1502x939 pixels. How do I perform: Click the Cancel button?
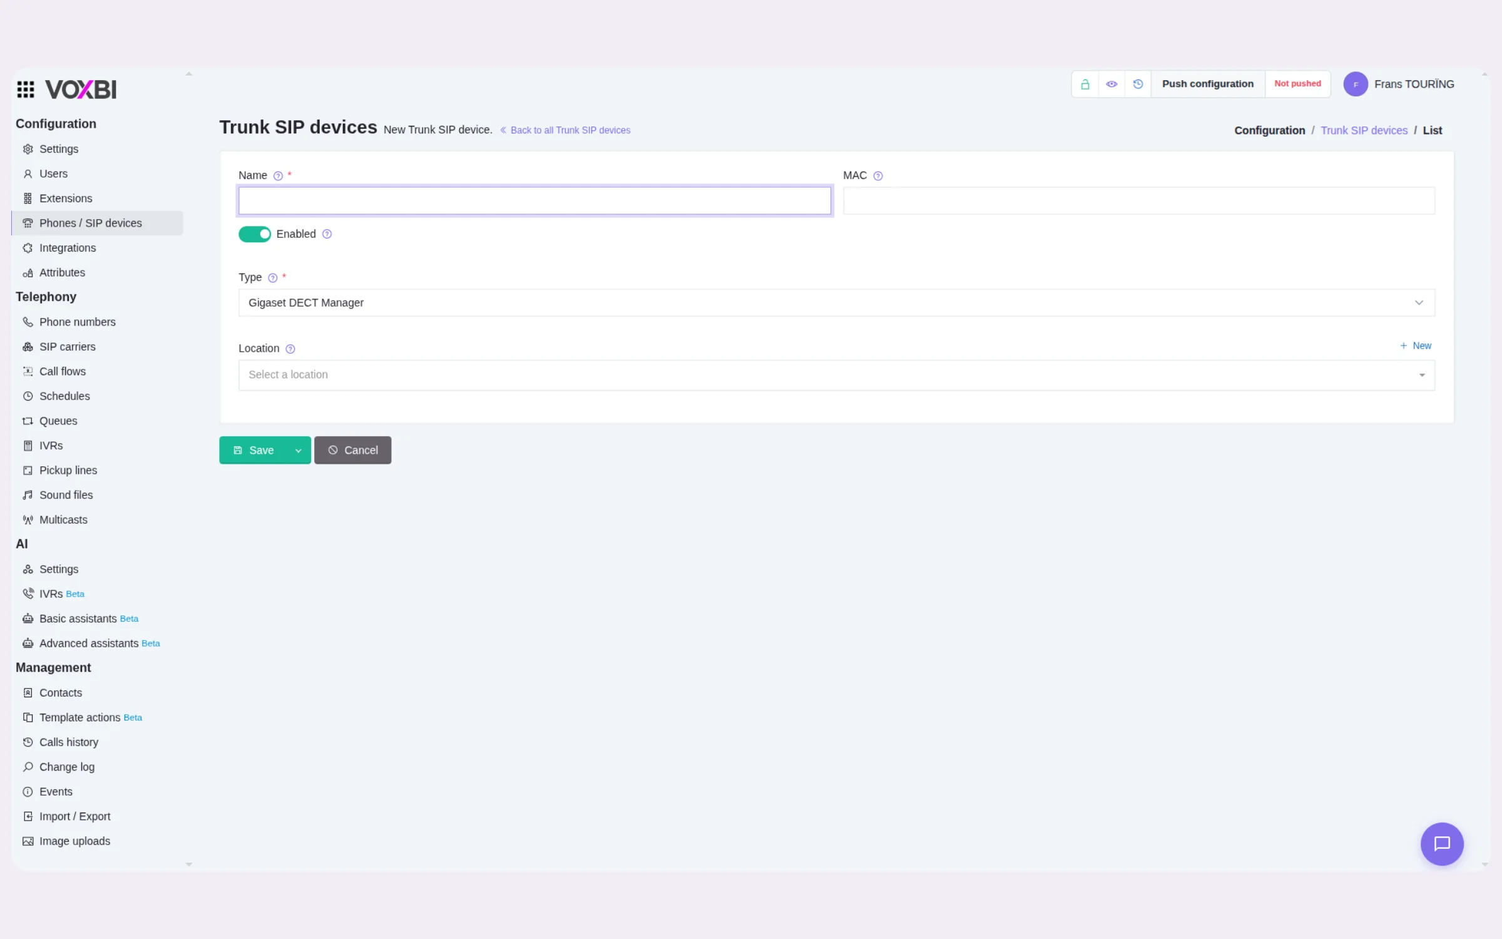pos(353,450)
